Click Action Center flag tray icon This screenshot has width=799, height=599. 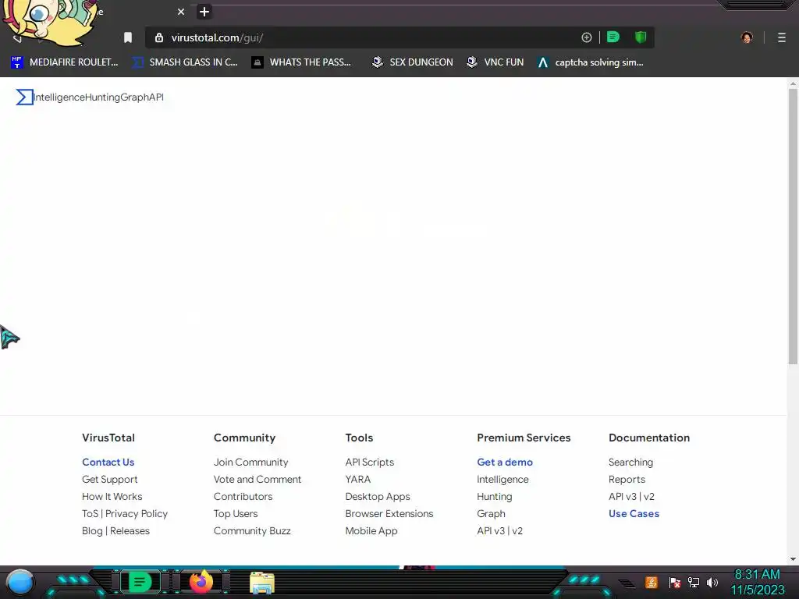tap(675, 582)
